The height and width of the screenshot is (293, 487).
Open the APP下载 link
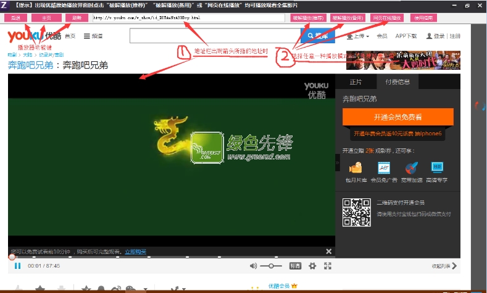pyautogui.click(x=406, y=36)
